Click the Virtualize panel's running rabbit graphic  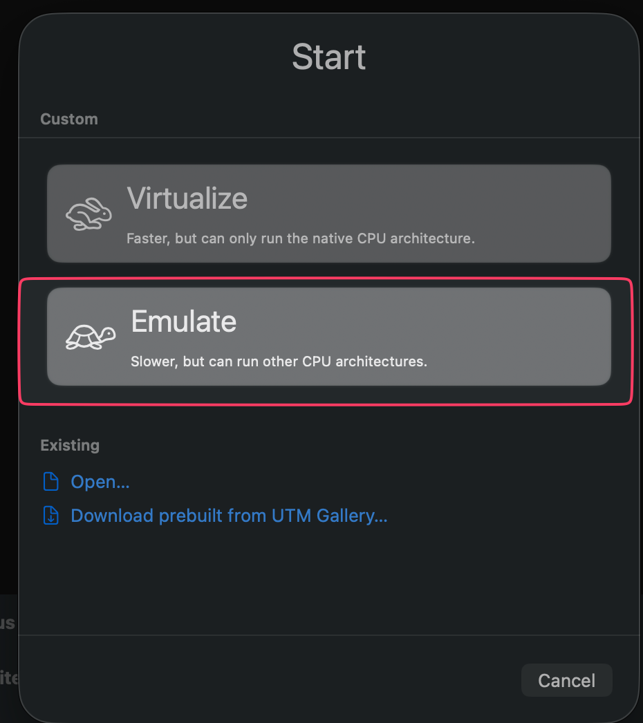(87, 213)
